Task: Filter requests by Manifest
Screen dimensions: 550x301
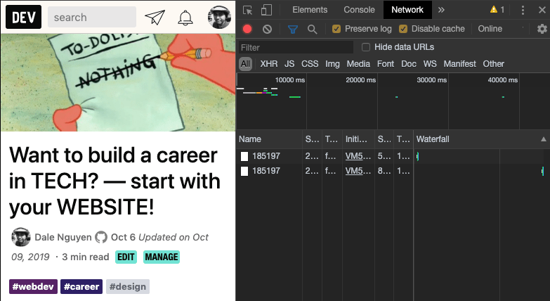Action: (x=459, y=64)
